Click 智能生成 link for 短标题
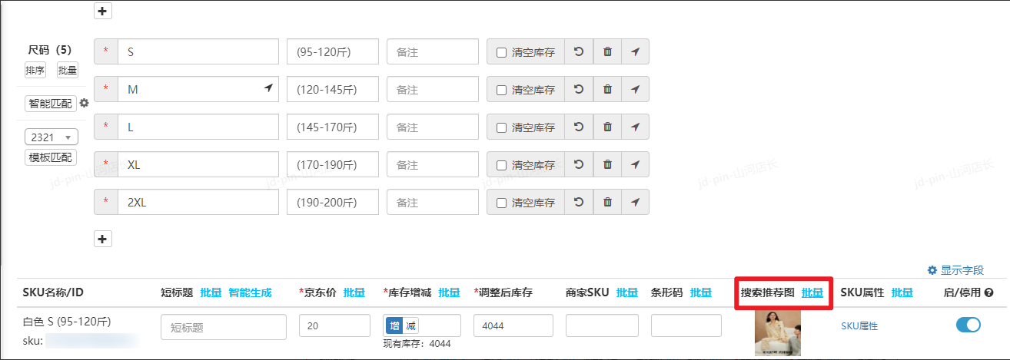This screenshot has height=360, width=1010. (250, 292)
